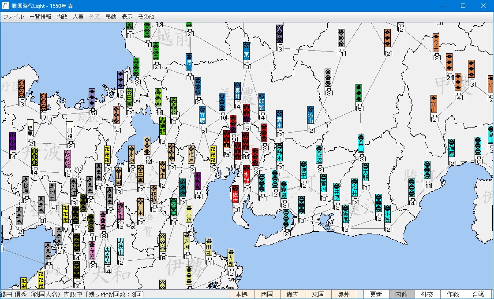Click the blue 遠山 castle banner

click(x=311, y=115)
